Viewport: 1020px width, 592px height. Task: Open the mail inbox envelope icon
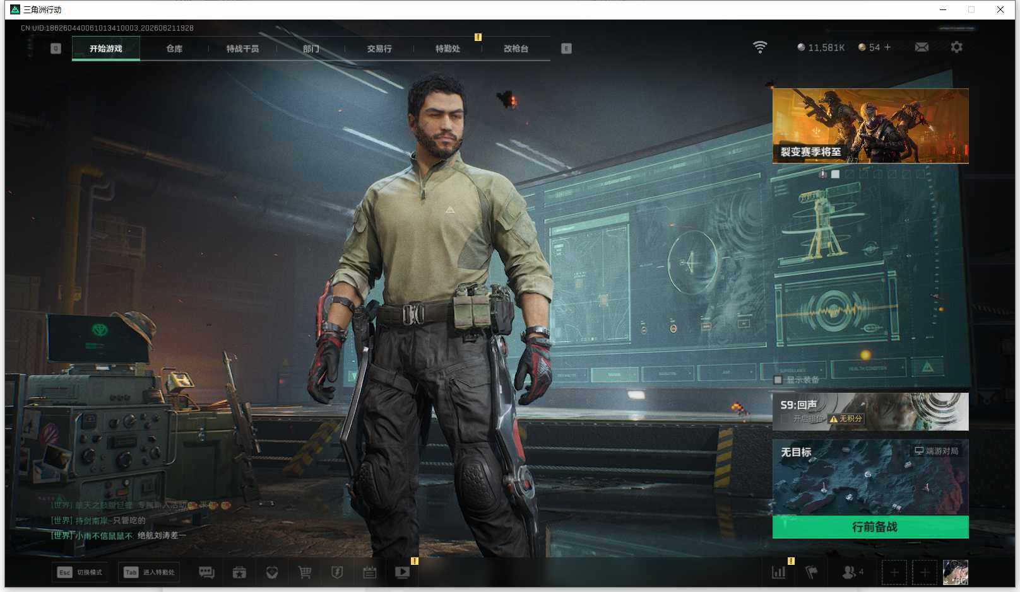[x=922, y=47]
